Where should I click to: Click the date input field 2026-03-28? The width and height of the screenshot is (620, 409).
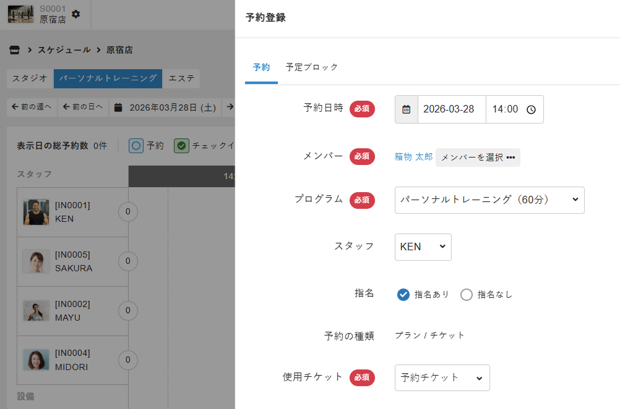click(451, 109)
